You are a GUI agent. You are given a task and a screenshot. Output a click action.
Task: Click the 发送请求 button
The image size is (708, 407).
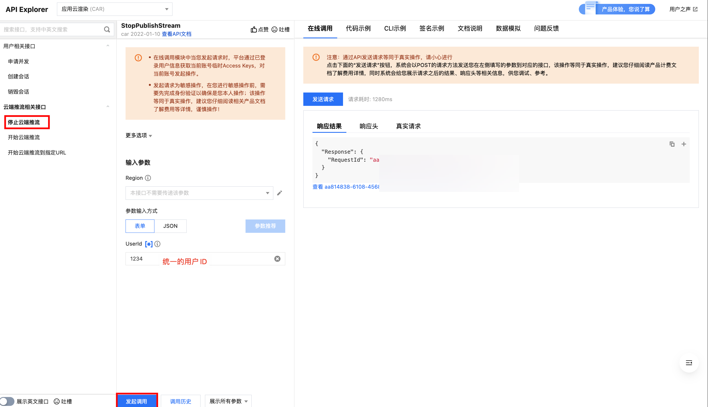point(323,99)
